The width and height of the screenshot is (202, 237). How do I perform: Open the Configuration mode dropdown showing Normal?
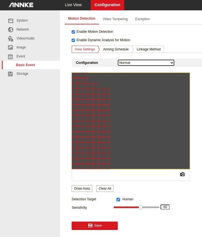pyautogui.click(x=146, y=63)
